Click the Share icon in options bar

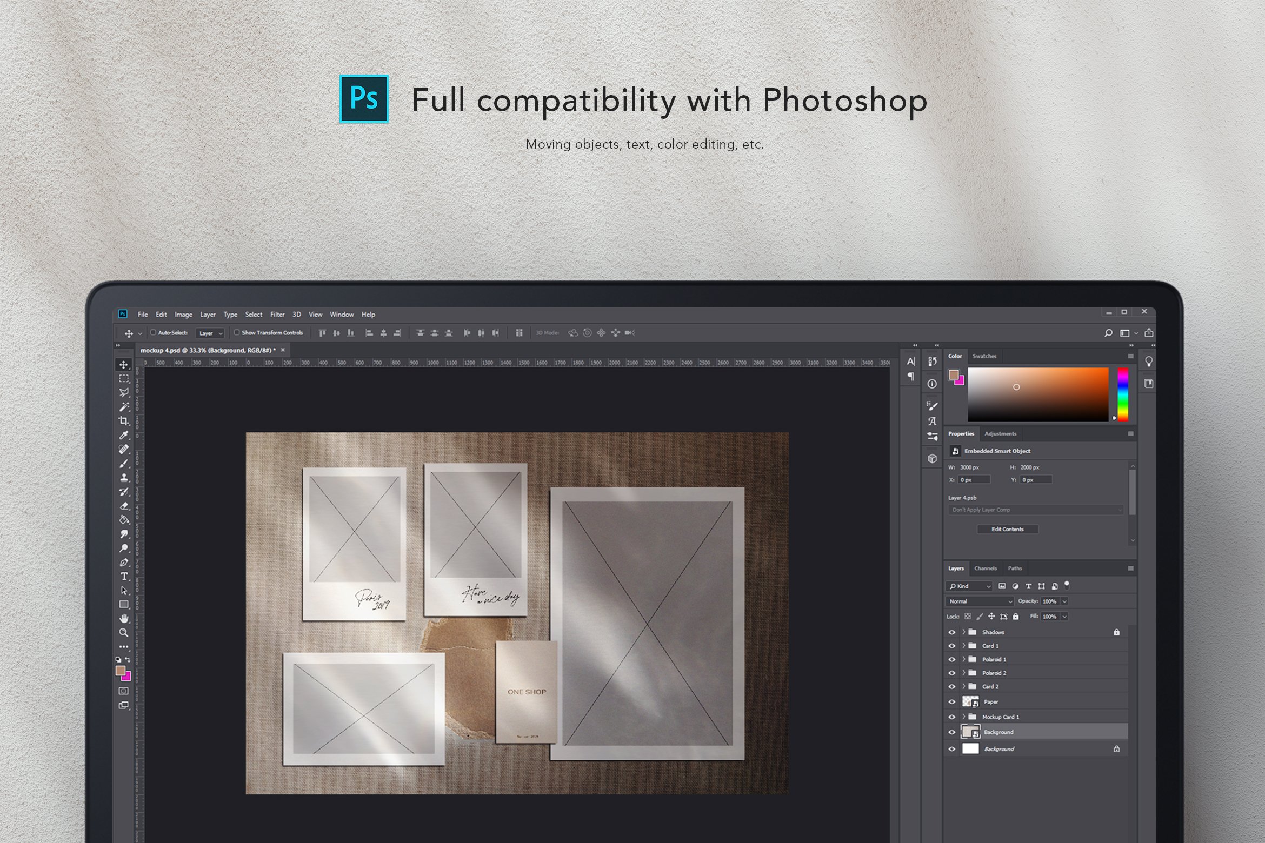click(1149, 333)
